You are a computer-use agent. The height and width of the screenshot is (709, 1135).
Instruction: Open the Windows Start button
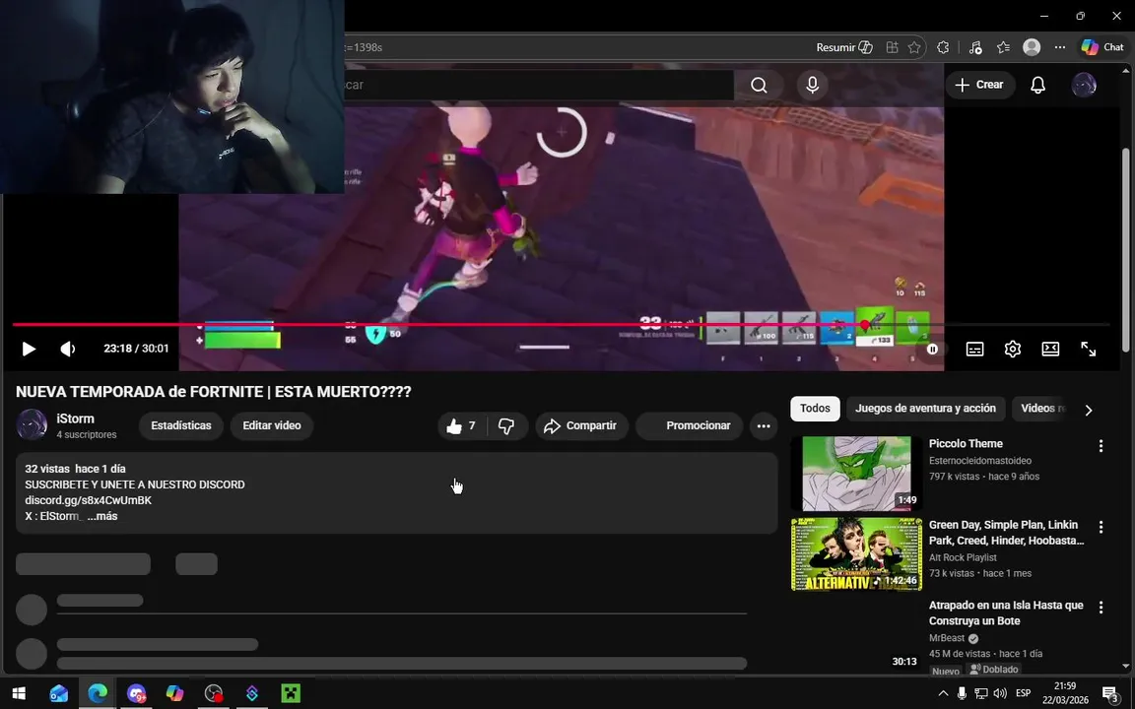(x=19, y=693)
